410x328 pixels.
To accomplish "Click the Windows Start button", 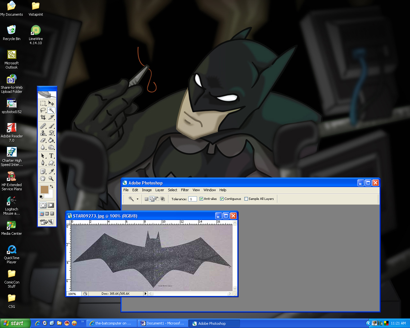I will tap(15, 323).
